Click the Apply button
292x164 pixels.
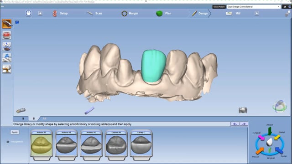[15, 132]
